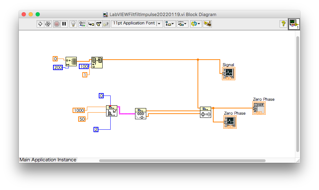Click Zero Phase label above waveform graph
319x190 pixels.
(x=235, y=113)
